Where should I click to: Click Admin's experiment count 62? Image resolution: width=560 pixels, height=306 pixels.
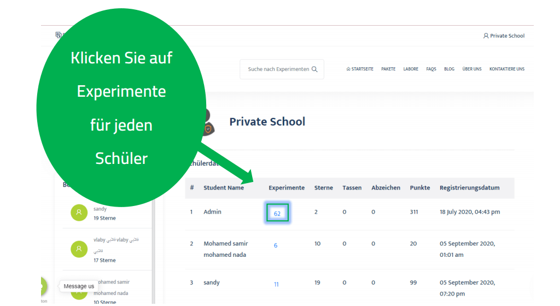point(277,213)
